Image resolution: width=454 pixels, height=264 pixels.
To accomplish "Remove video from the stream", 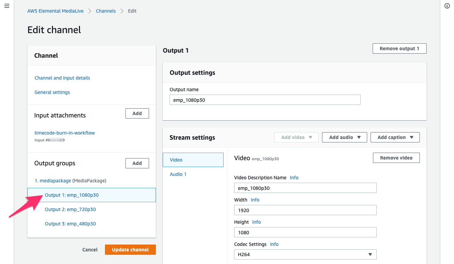I will (x=396, y=158).
